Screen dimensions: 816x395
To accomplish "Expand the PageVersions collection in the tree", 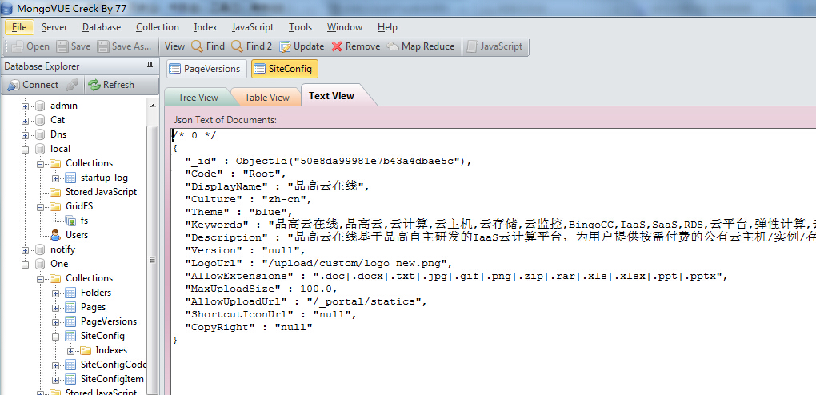I will [55, 322].
